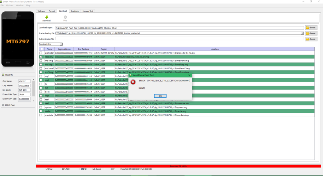Click the Stop icon in the toolbar
Viewport: 323px width, 176px height.
[65, 17]
